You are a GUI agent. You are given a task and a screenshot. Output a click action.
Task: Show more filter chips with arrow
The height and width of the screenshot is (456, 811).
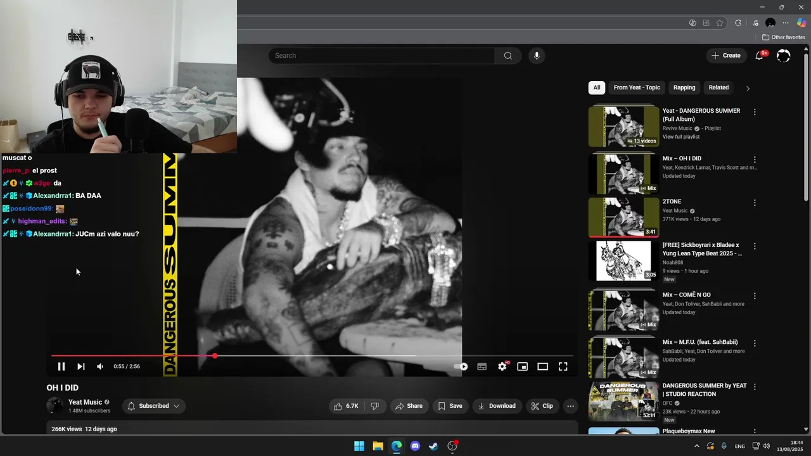pyautogui.click(x=748, y=88)
